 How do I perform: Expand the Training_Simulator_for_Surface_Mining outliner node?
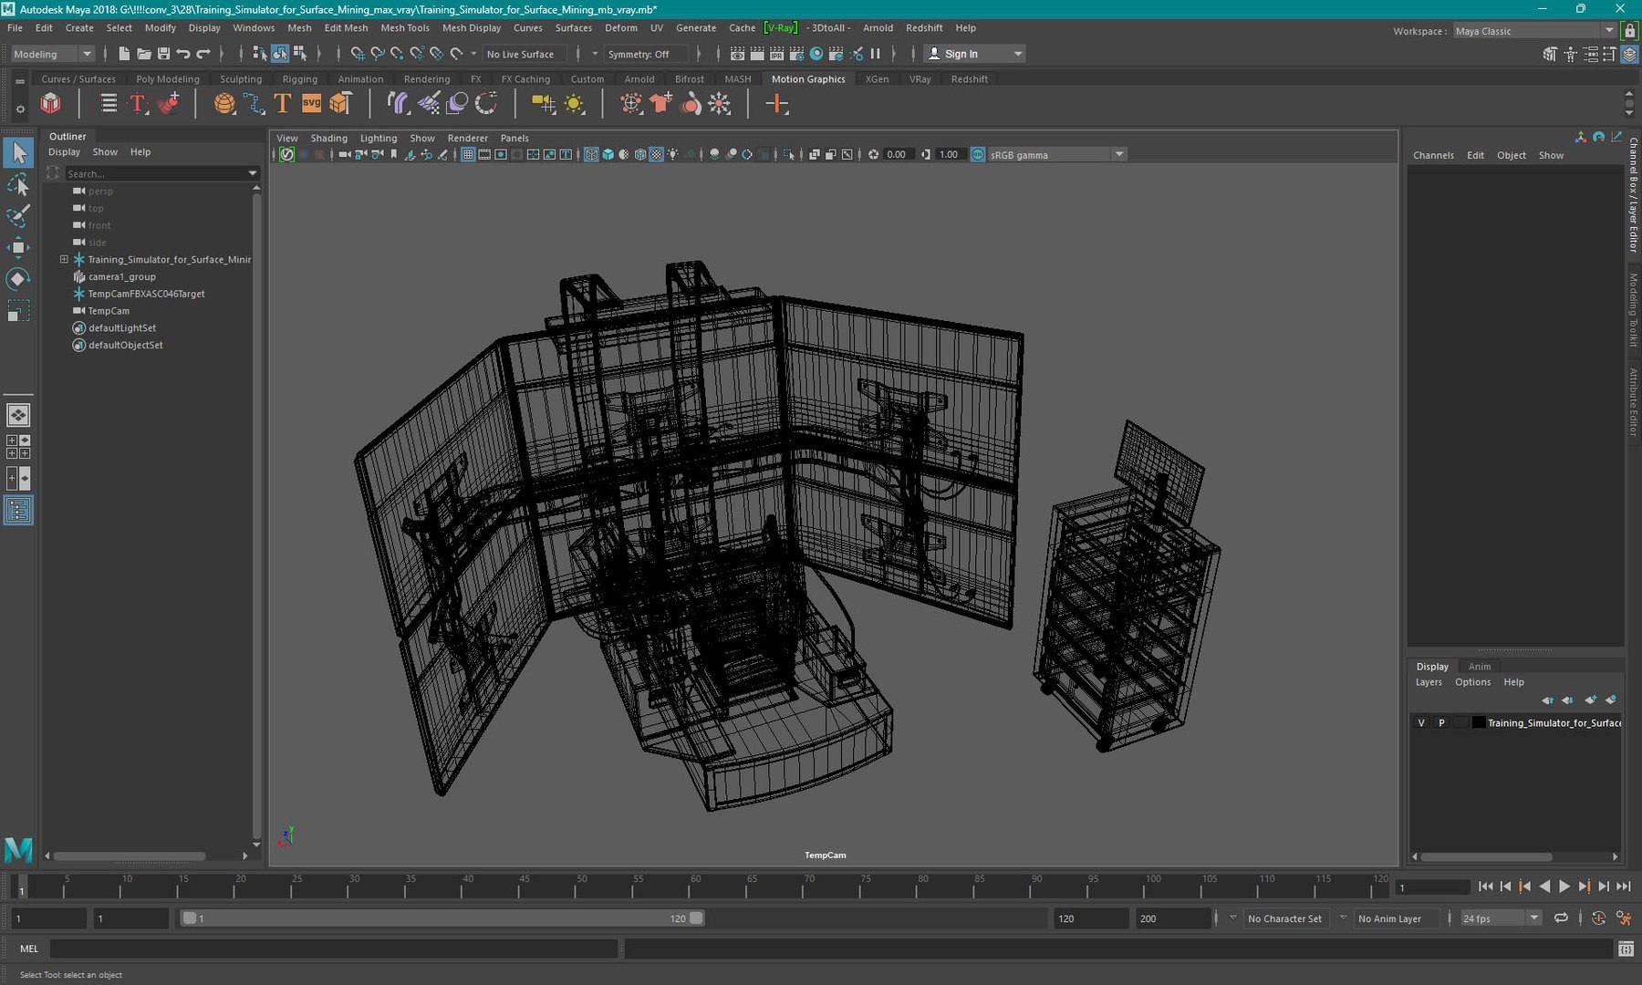point(64,259)
